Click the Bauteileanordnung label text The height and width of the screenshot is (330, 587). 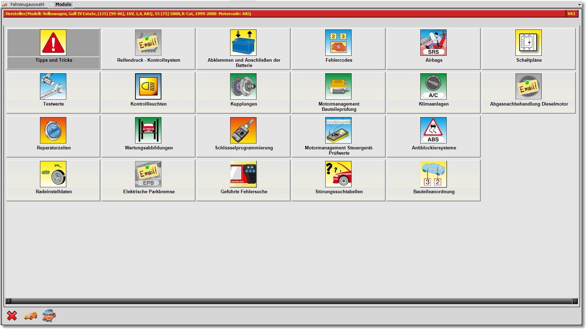click(434, 191)
